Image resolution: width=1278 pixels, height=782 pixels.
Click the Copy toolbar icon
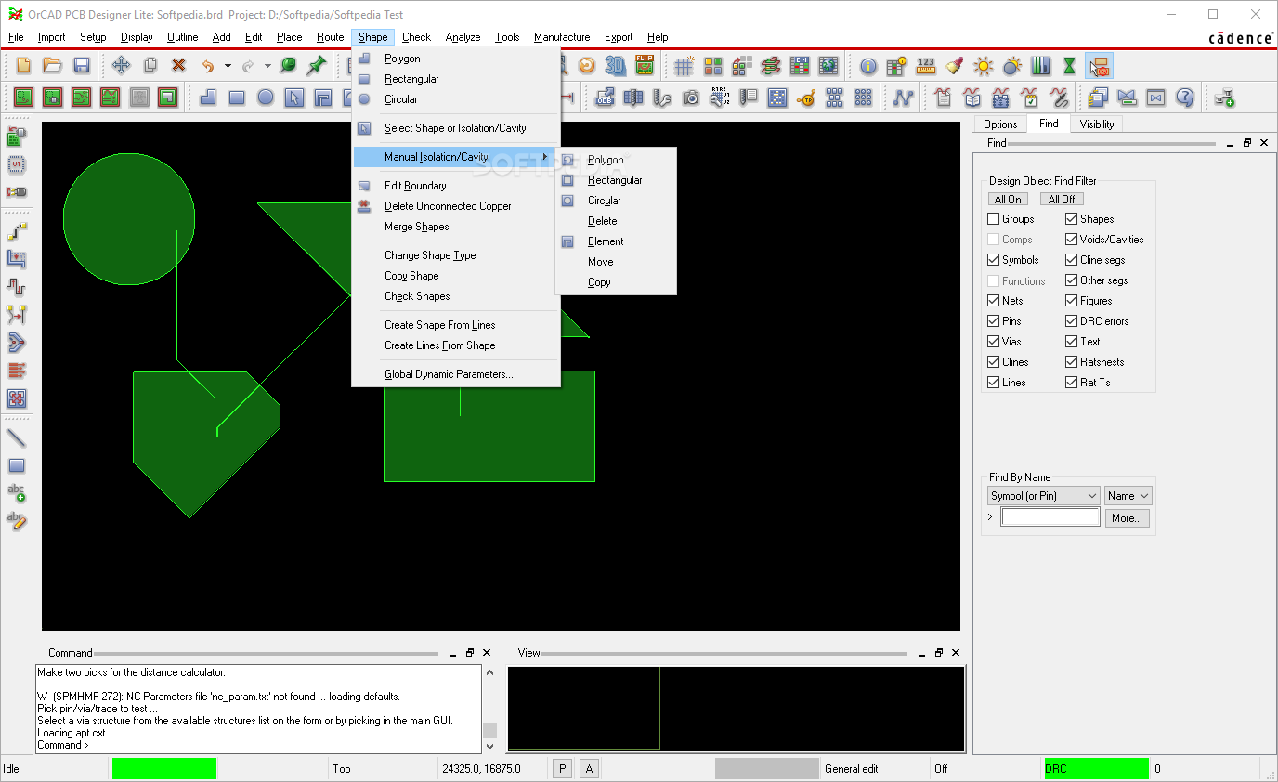150,65
